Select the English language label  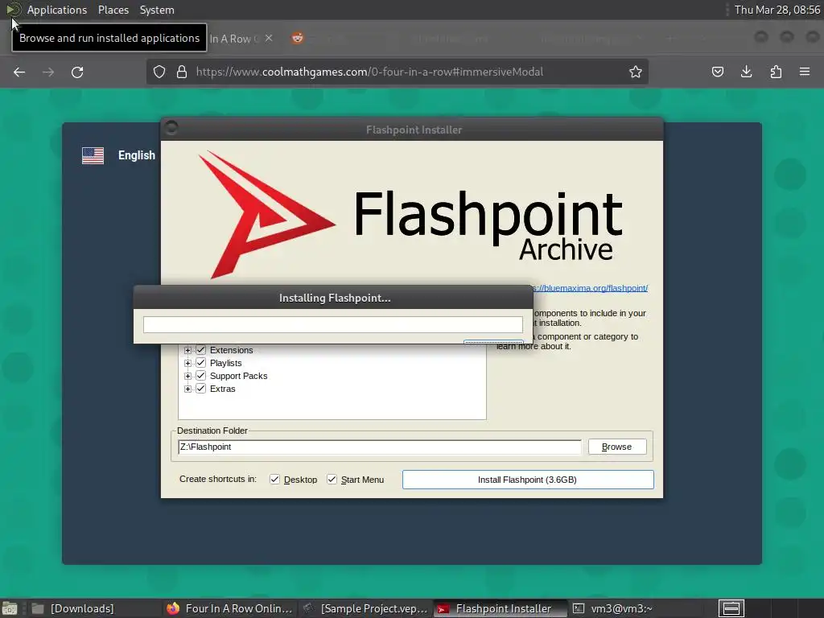[x=137, y=155]
